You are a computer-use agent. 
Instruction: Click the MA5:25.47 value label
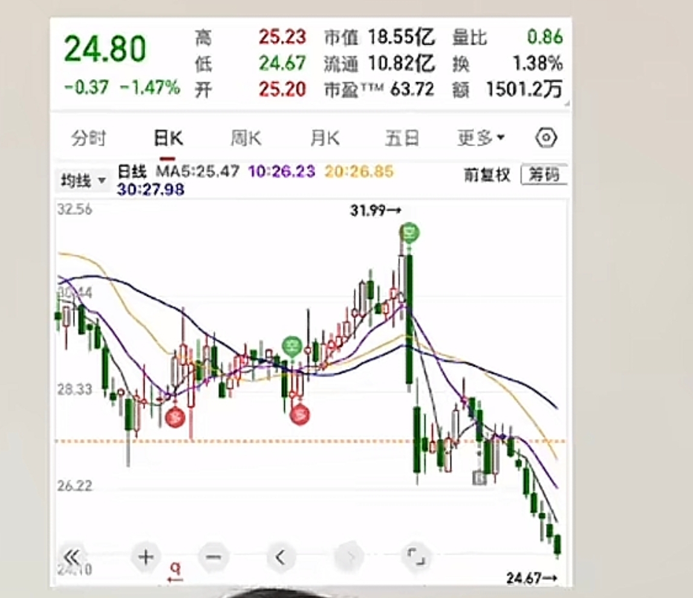198,171
